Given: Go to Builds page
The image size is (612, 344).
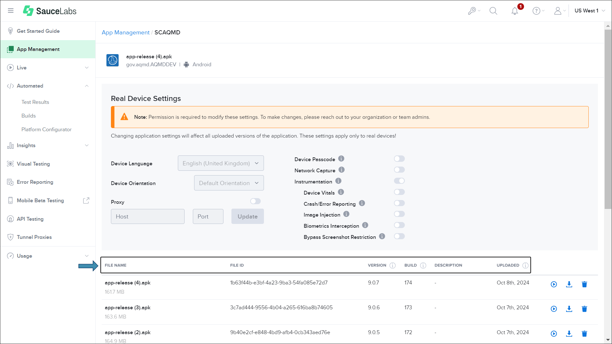Looking at the screenshot, I should coord(28,116).
